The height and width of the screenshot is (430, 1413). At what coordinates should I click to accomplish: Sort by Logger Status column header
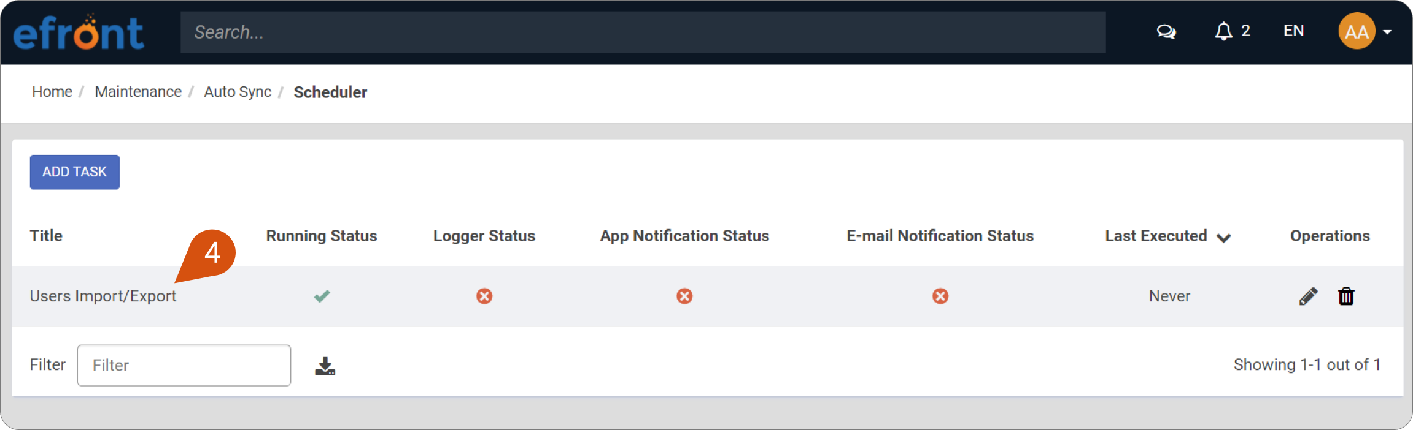[x=484, y=236]
